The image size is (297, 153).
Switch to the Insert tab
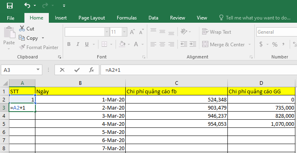pos(61,18)
